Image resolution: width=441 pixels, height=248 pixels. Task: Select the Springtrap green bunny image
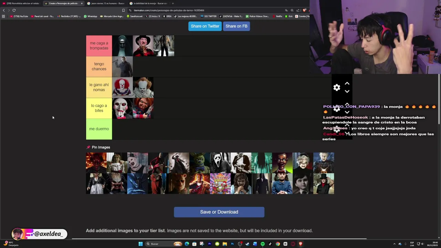point(199,163)
